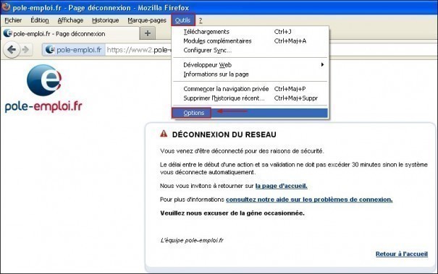Switch to the pole-emploi.fr Page déconnexion tab
Viewport: 438px width, 274px height.
point(70,34)
